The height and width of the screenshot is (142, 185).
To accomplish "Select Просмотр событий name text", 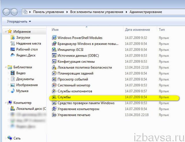I will click(x=73, y=79).
